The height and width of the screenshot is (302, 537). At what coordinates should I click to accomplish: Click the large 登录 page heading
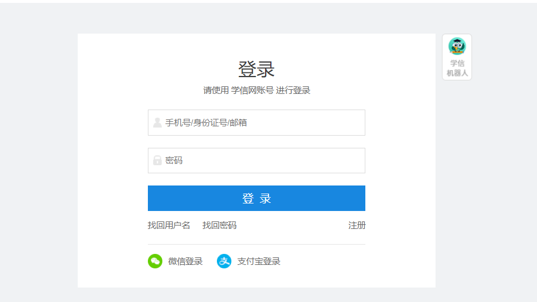256,69
